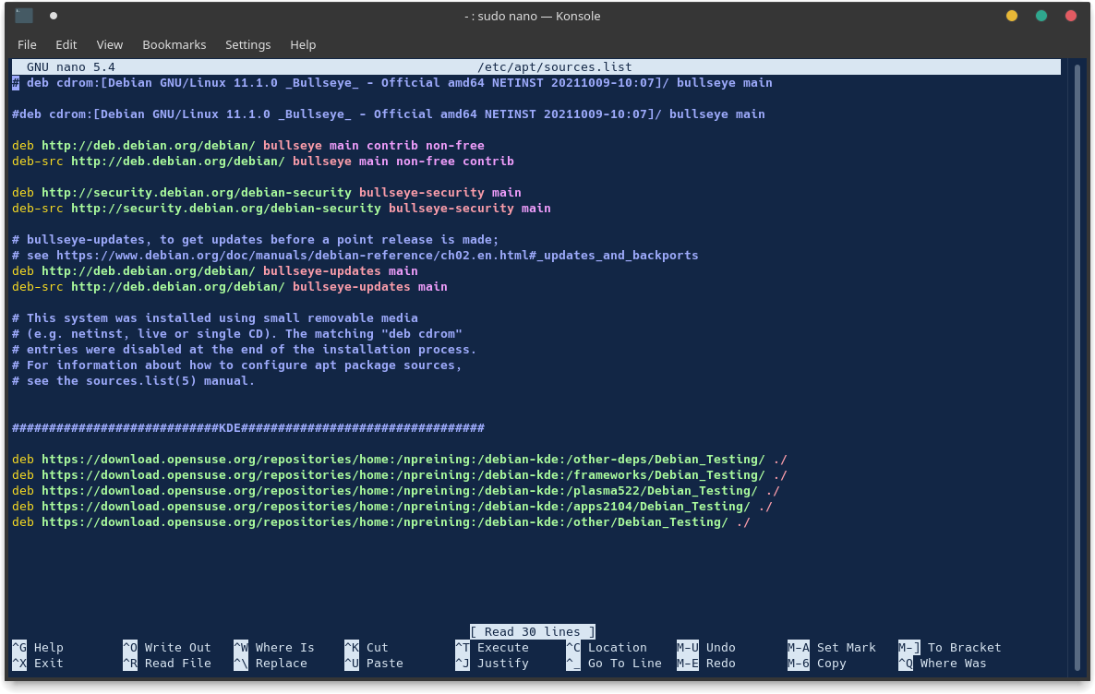This screenshot has width=1095, height=694.
Task: Click the ^K Cut shortcut label
Action: (366, 647)
